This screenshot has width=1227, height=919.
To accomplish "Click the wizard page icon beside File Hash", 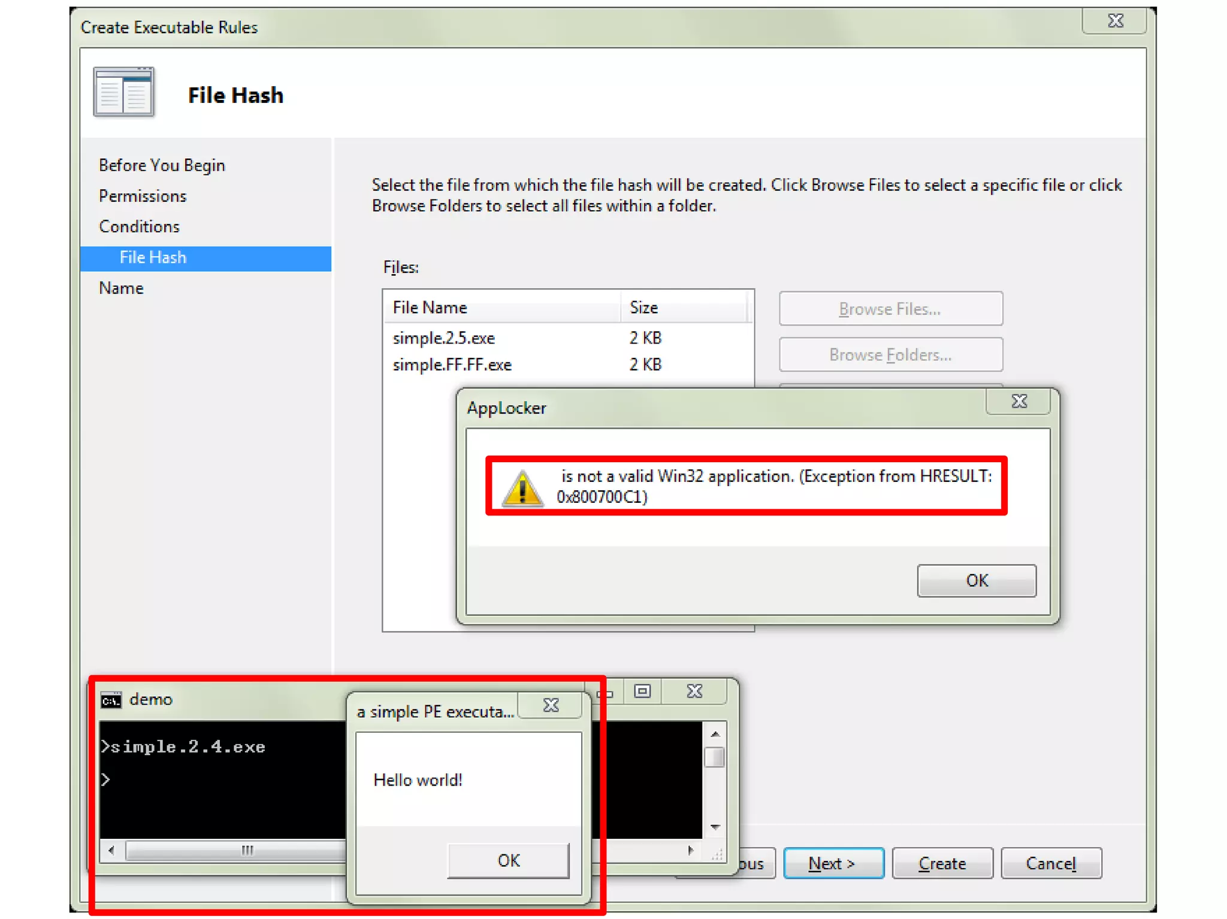I will point(123,92).
